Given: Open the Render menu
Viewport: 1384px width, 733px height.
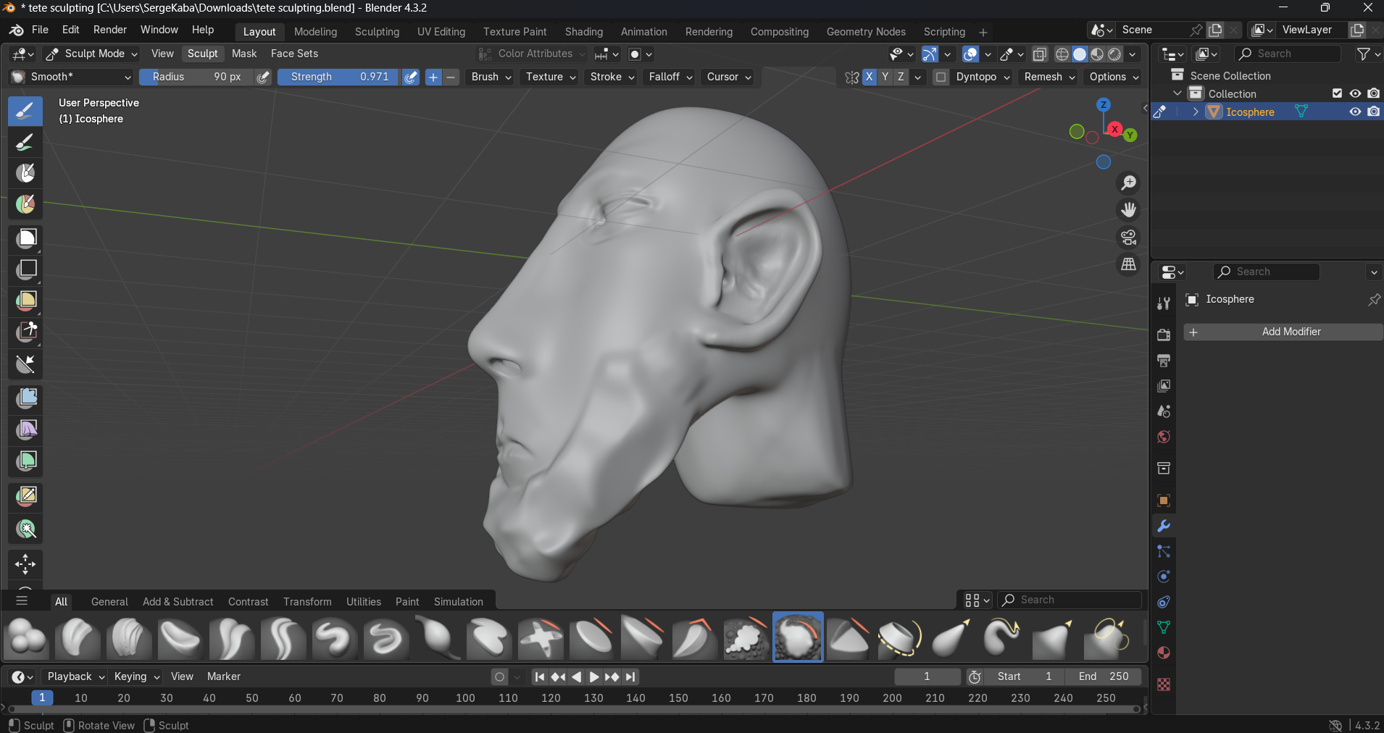Looking at the screenshot, I should pos(110,30).
